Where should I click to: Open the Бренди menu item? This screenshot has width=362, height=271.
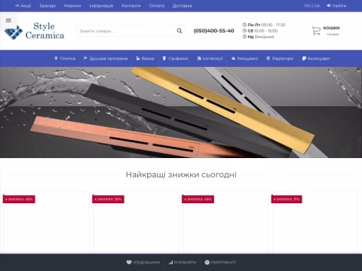pyautogui.click(x=48, y=5)
